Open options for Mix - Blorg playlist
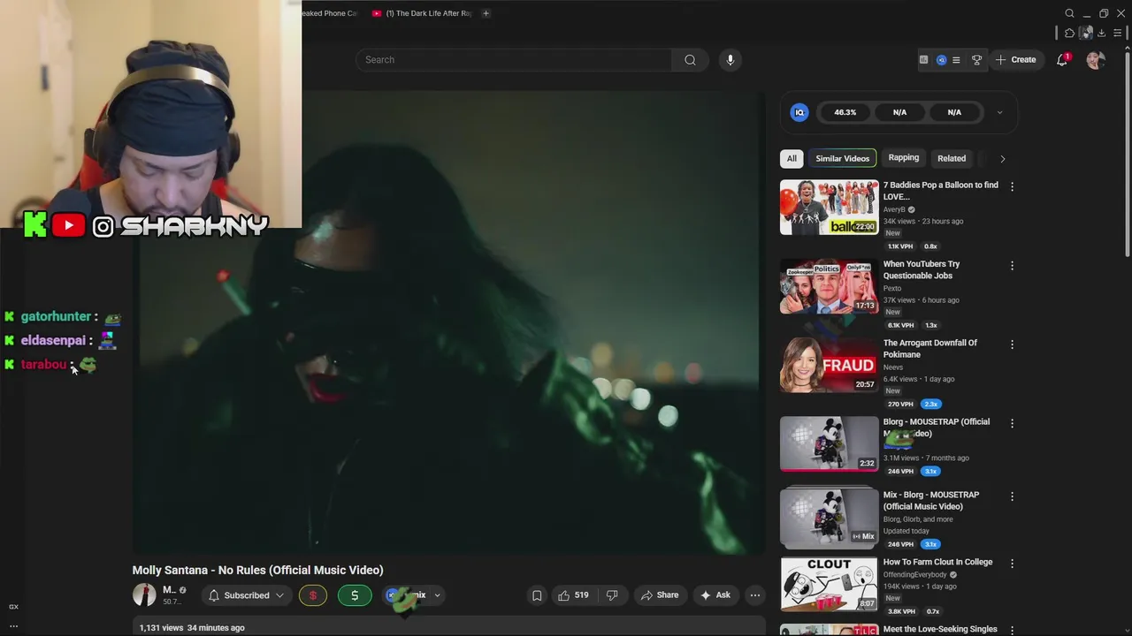Viewport: 1132px width, 636px height. pos(1012,496)
